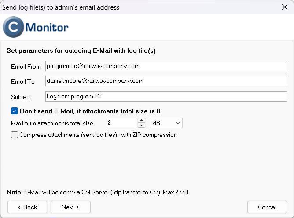Image resolution: width=294 pixels, height=218 pixels.
Task: Go Back to previous step
Action: point(27,207)
